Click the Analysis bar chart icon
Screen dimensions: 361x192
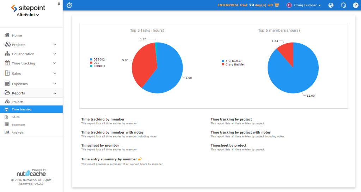point(7,132)
